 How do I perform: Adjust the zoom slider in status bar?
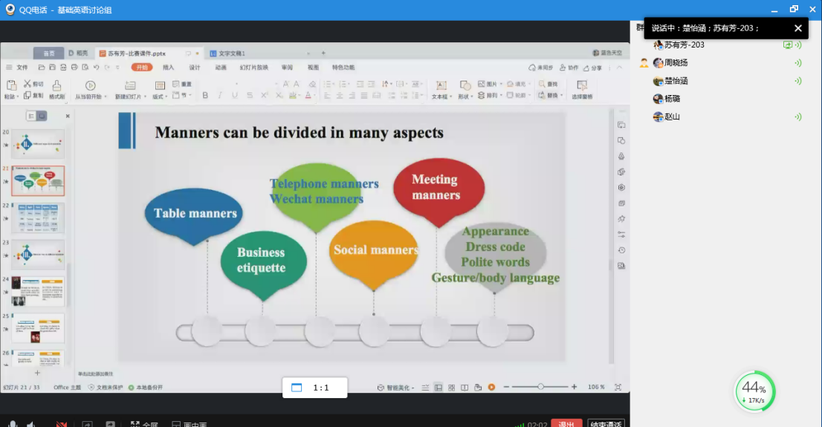click(x=541, y=387)
